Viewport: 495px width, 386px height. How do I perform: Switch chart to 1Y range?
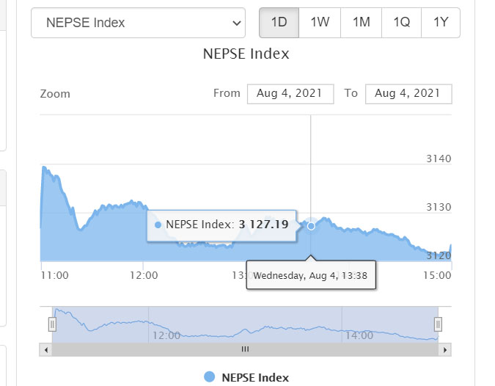pyautogui.click(x=441, y=22)
